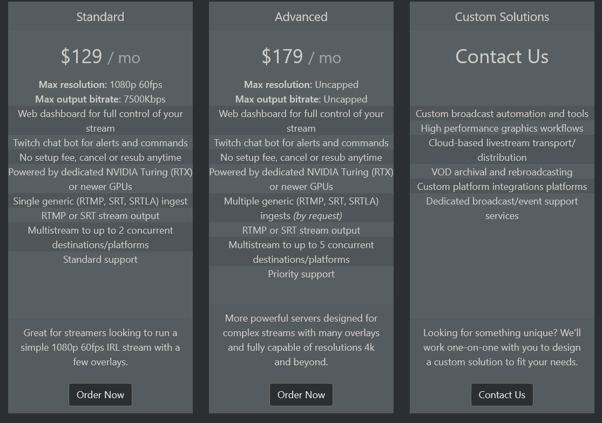Click Multistream to up to 5 concurrent row
Viewport: 602px width, 423px height.
(x=301, y=252)
